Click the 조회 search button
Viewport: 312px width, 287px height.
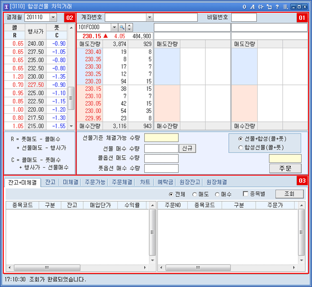pyautogui.click(x=289, y=194)
